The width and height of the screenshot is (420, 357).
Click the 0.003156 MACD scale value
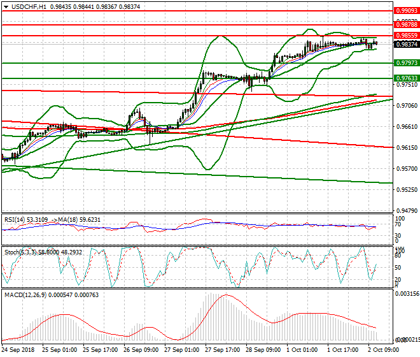[407, 294]
